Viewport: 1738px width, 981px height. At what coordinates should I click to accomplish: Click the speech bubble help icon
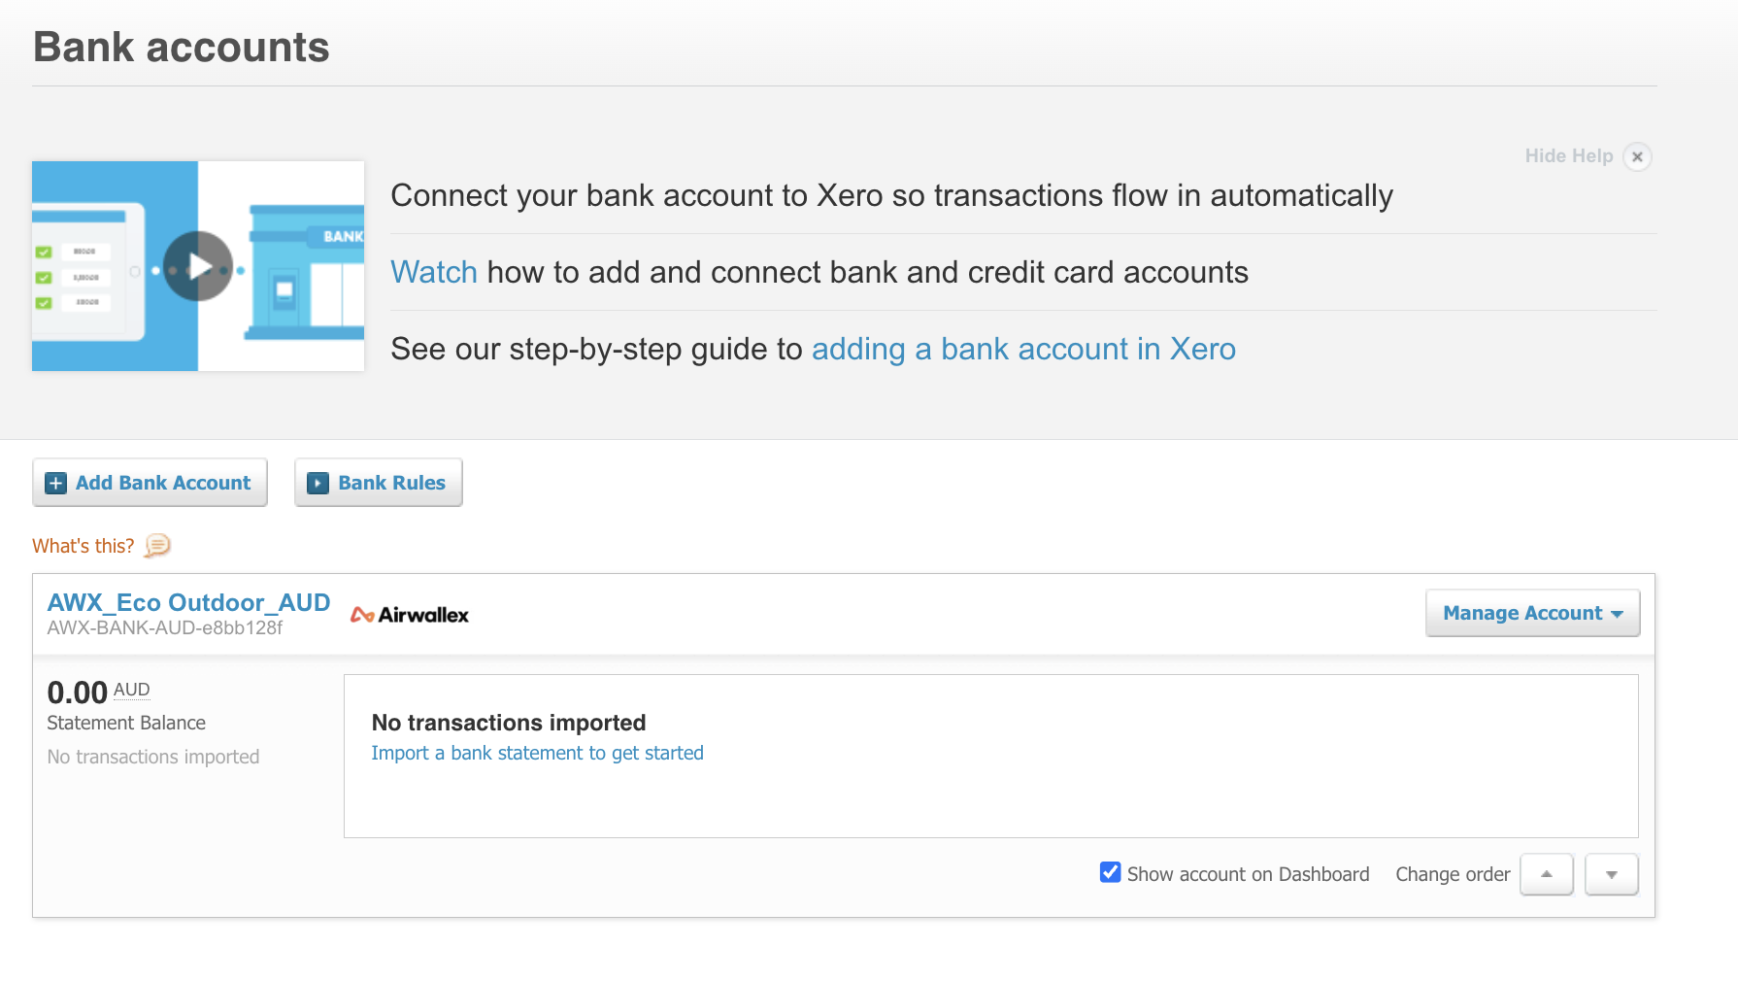click(x=157, y=546)
